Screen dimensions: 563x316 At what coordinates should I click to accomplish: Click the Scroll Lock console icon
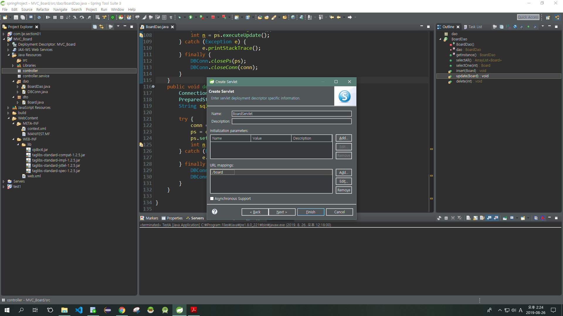(x=475, y=218)
